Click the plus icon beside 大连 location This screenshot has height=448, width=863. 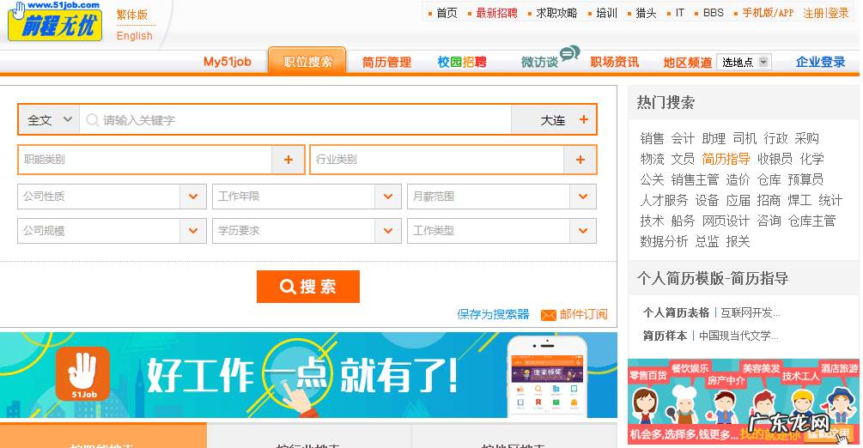(x=584, y=120)
